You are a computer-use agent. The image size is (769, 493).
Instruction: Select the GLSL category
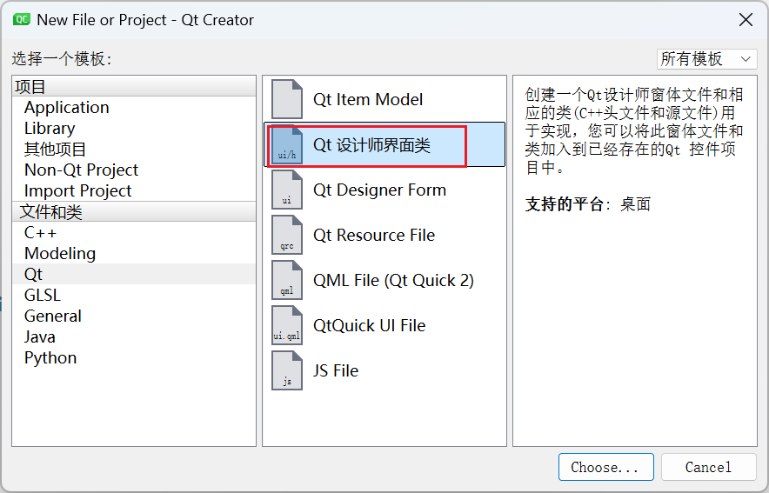pyautogui.click(x=134, y=295)
